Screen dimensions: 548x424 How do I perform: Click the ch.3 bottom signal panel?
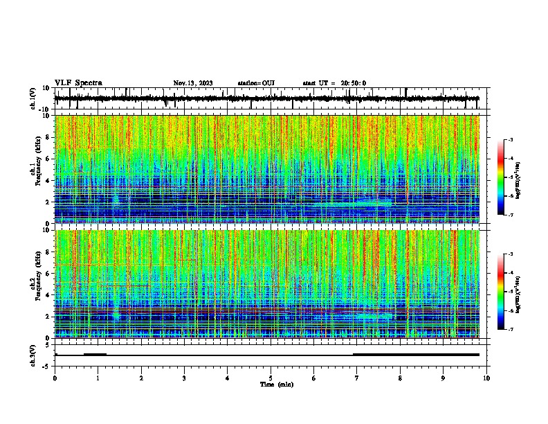[x=272, y=355]
